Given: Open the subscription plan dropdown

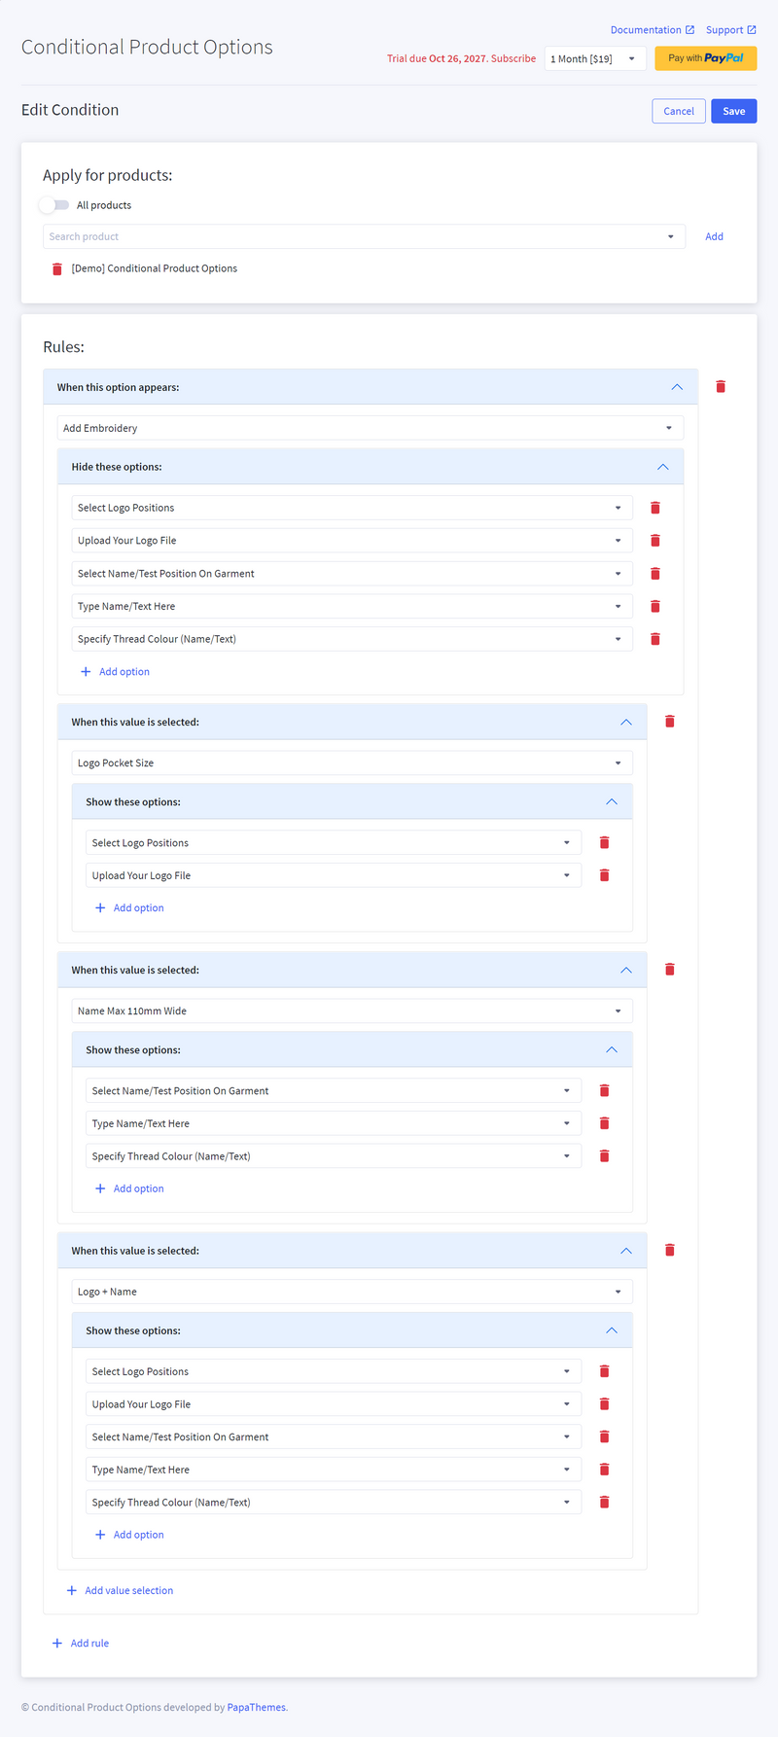Looking at the screenshot, I should pos(593,59).
